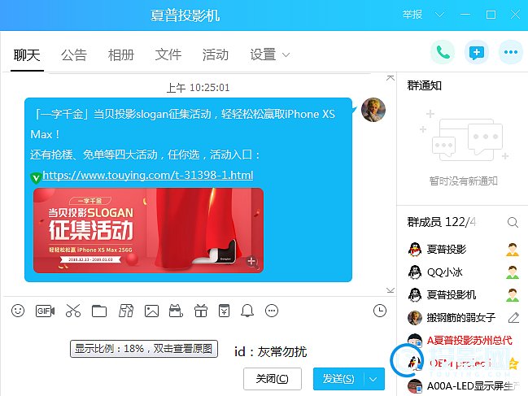Open the send options dropdown arrow

(373, 379)
